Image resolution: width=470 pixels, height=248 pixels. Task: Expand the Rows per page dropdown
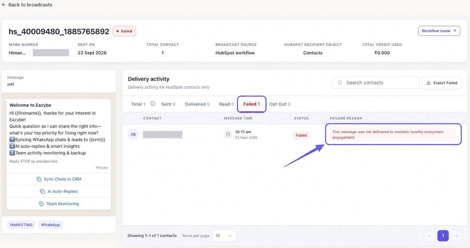pos(224,236)
